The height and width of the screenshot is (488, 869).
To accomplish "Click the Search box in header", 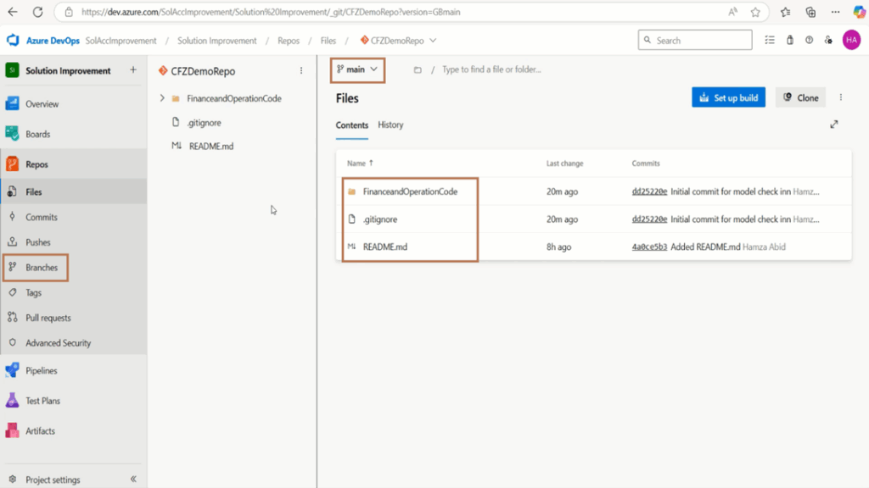I will (x=695, y=40).
